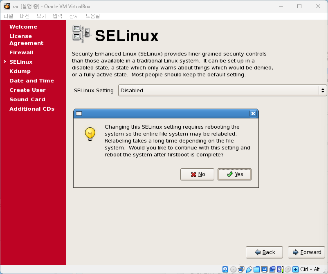
Task: Click the recording status icon
Action: (x=272, y=269)
